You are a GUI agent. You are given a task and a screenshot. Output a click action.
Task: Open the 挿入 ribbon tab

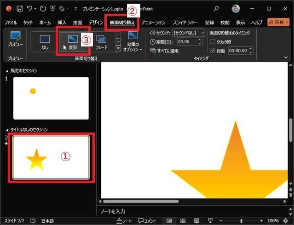62,22
